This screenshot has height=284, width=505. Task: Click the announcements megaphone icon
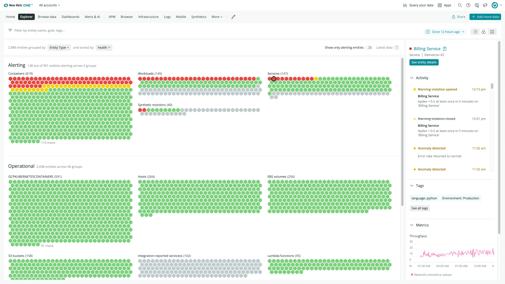pos(485,5)
